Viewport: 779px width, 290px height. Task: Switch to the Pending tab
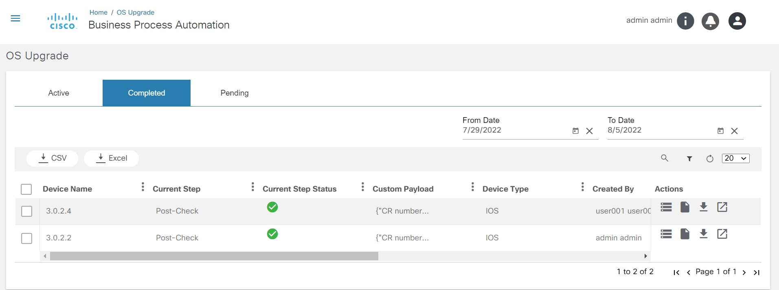coord(234,93)
